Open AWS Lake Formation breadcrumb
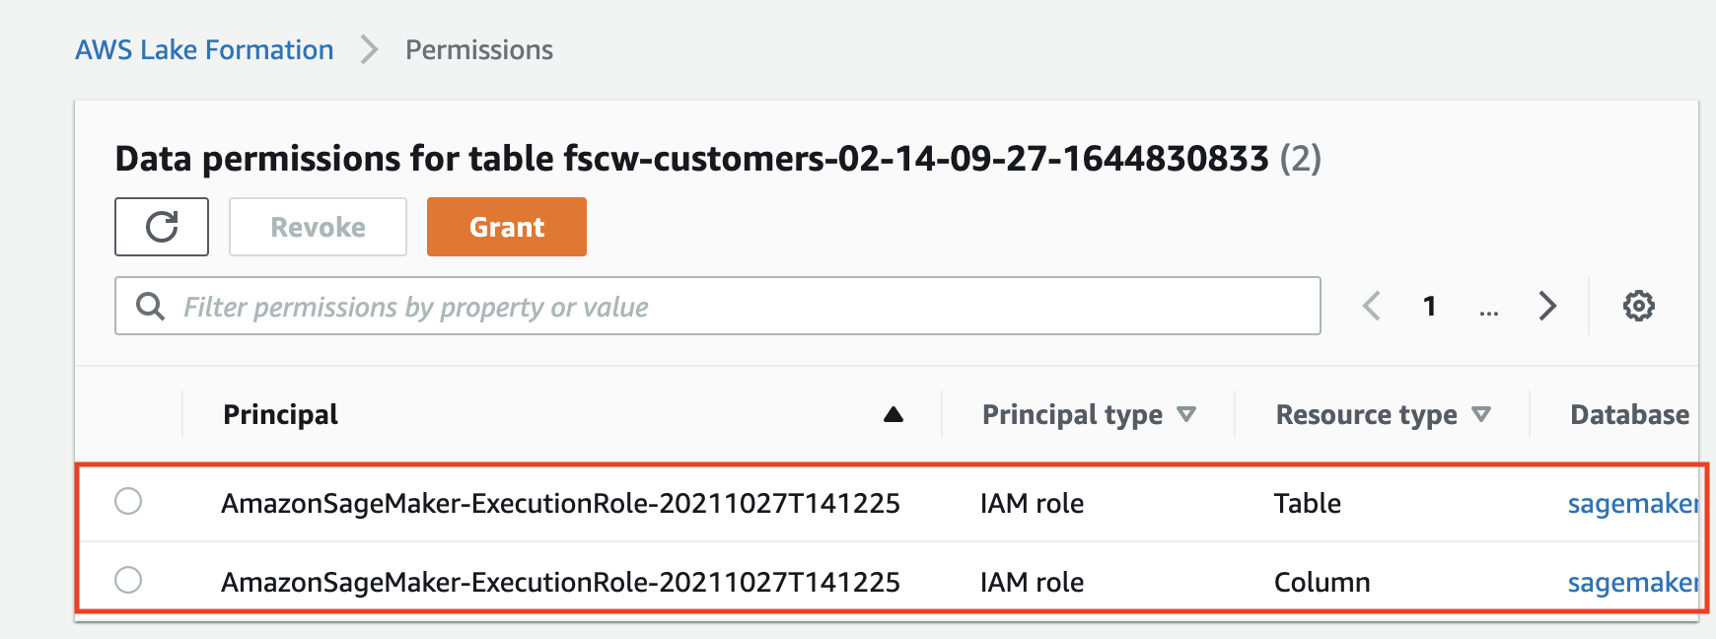The height and width of the screenshot is (639, 1716). click(204, 49)
